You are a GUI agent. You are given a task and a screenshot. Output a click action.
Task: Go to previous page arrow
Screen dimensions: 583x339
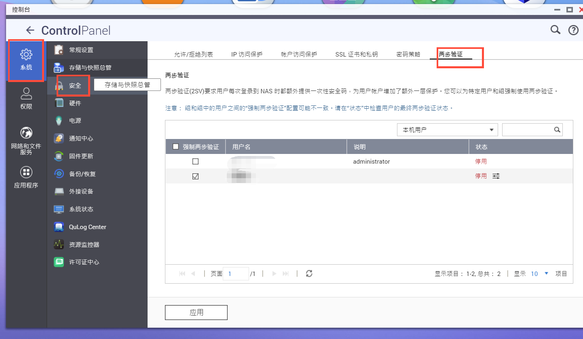click(x=193, y=274)
